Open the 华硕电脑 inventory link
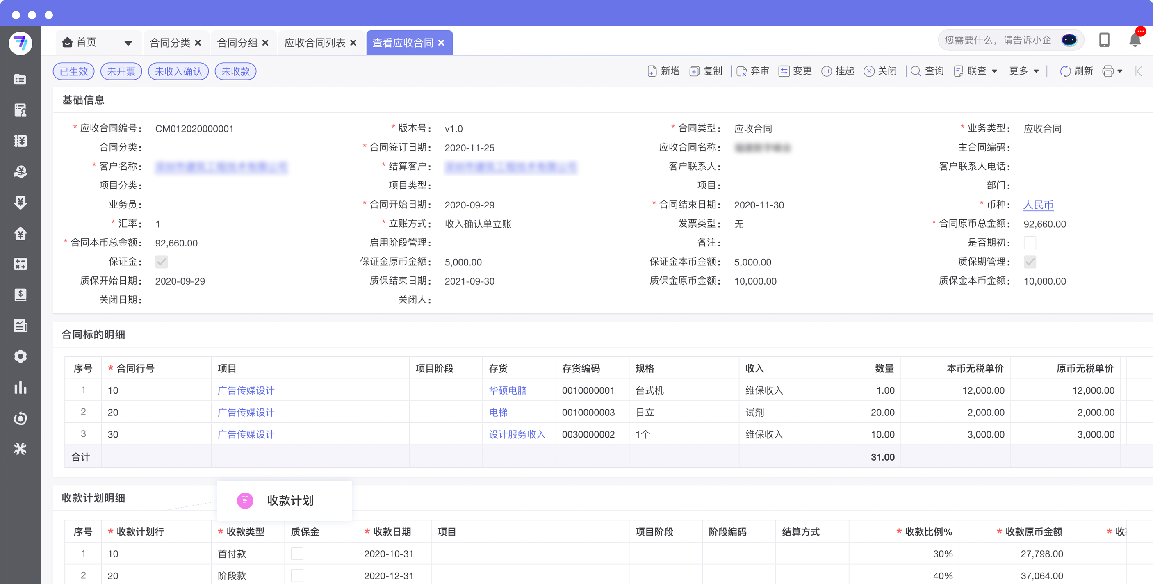The image size is (1153, 584). coord(508,390)
